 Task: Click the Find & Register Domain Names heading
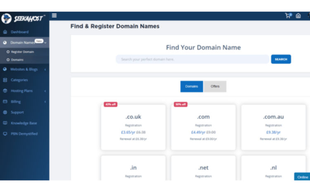pyautogui.click(x=115, y=26)
